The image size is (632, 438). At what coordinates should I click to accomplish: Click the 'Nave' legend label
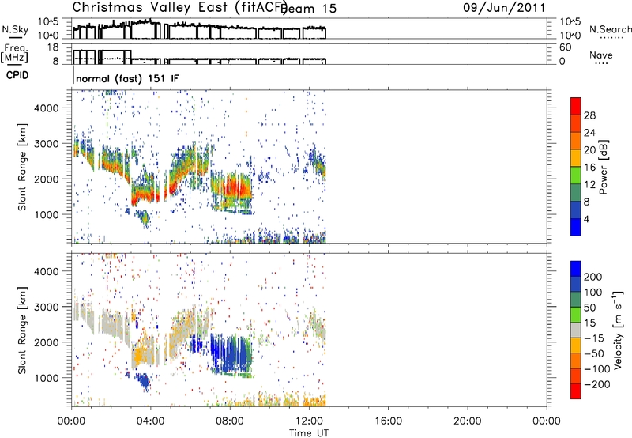601,55
